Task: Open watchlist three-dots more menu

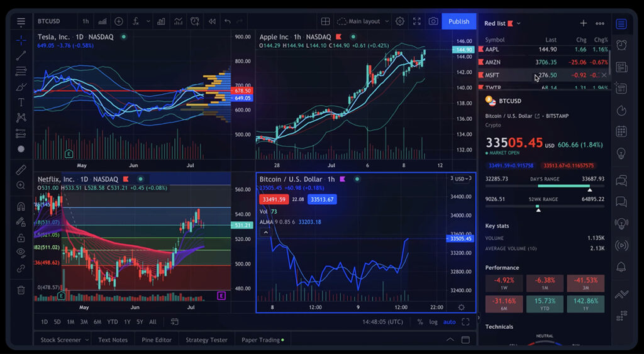Action: pyautogui.click(x=600, y=23)
